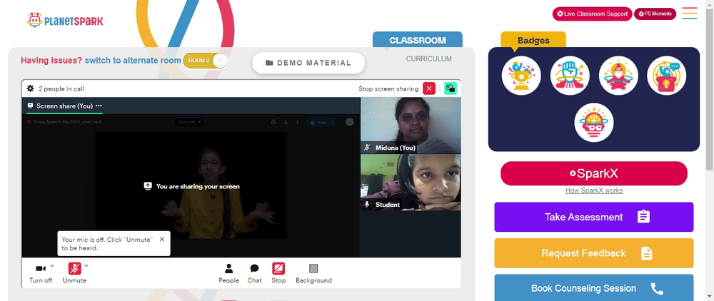Click the brain with glasses badge icon

tap(594, 122)
